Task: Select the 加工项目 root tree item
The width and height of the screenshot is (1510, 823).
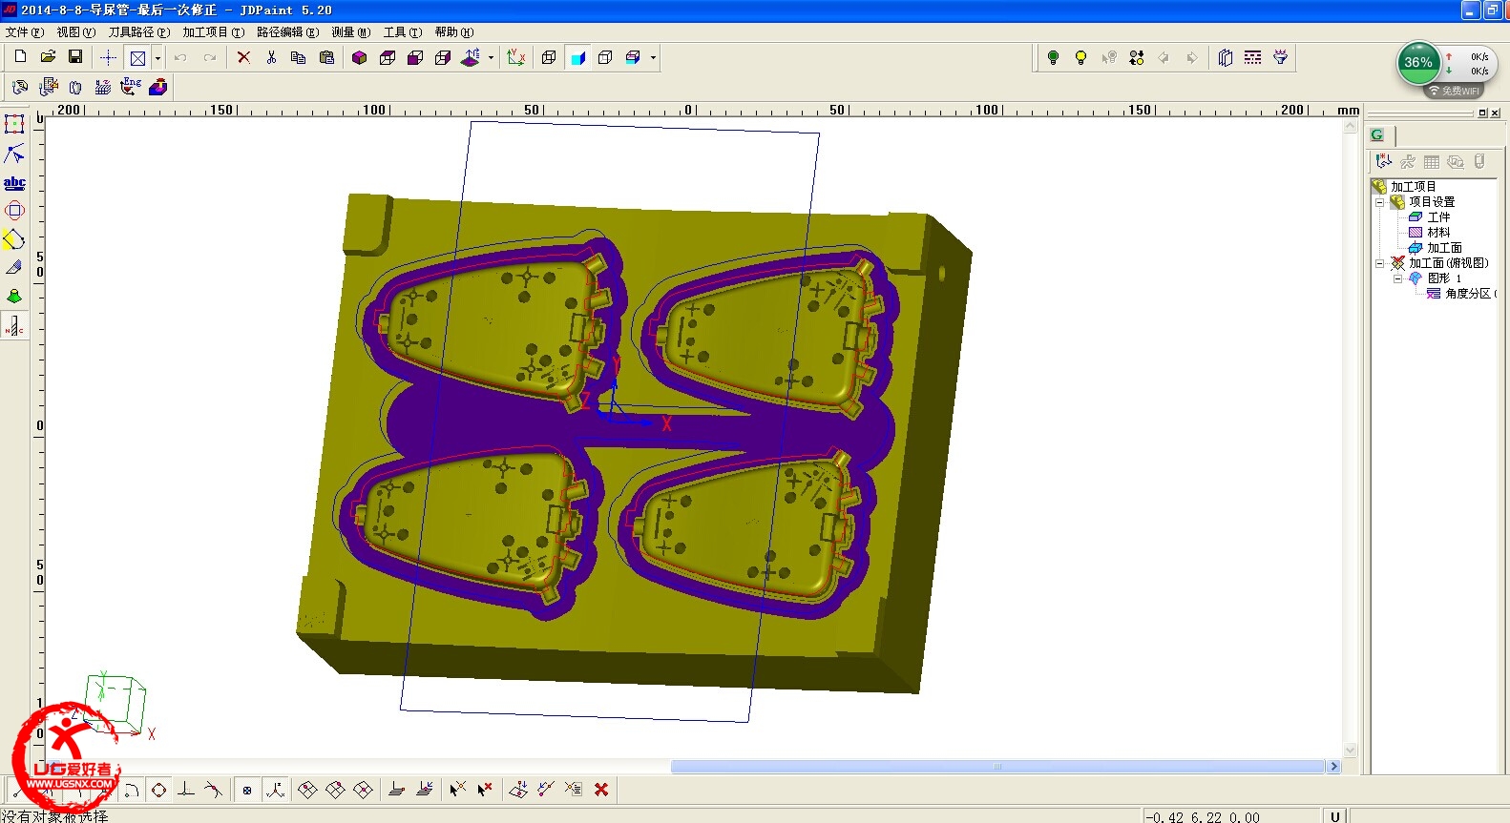Action: (1413, 187)
